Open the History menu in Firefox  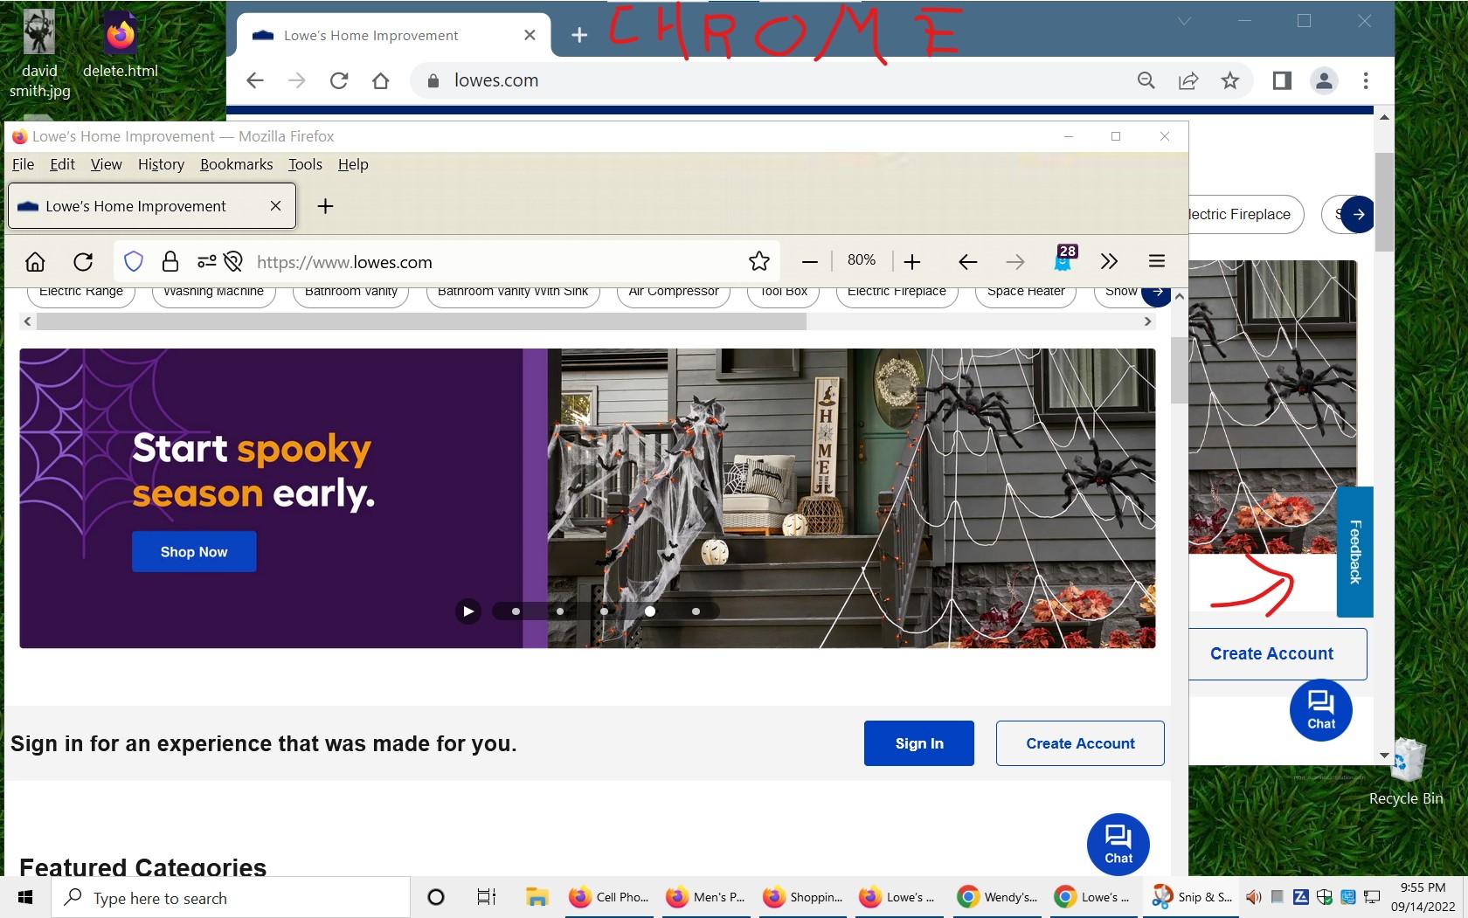tap(161, 164)
